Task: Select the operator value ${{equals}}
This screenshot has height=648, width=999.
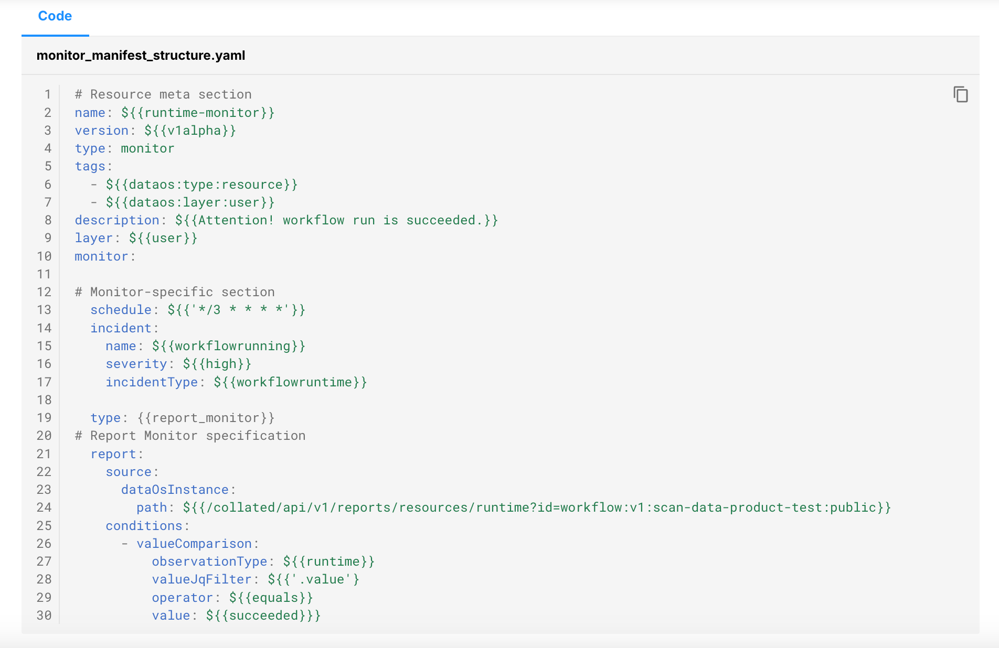Action: (270, 597)
